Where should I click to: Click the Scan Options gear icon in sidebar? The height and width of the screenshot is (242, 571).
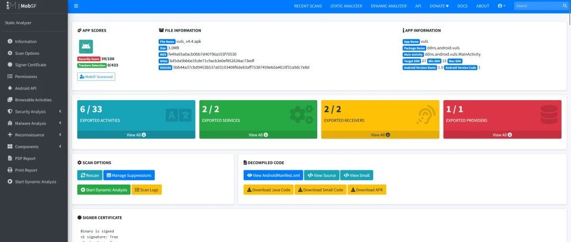[10, 53]
